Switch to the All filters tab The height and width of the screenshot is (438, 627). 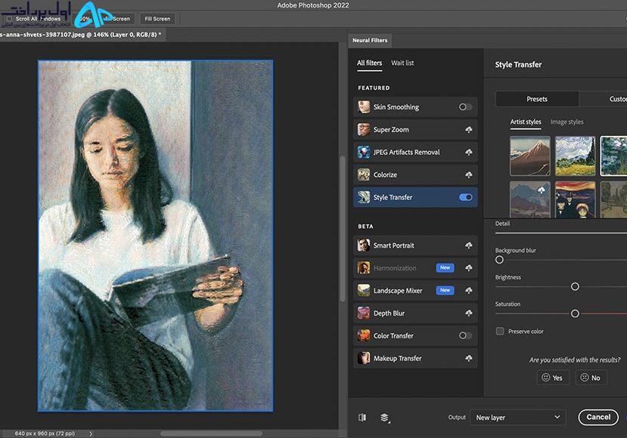click(370, 63)
